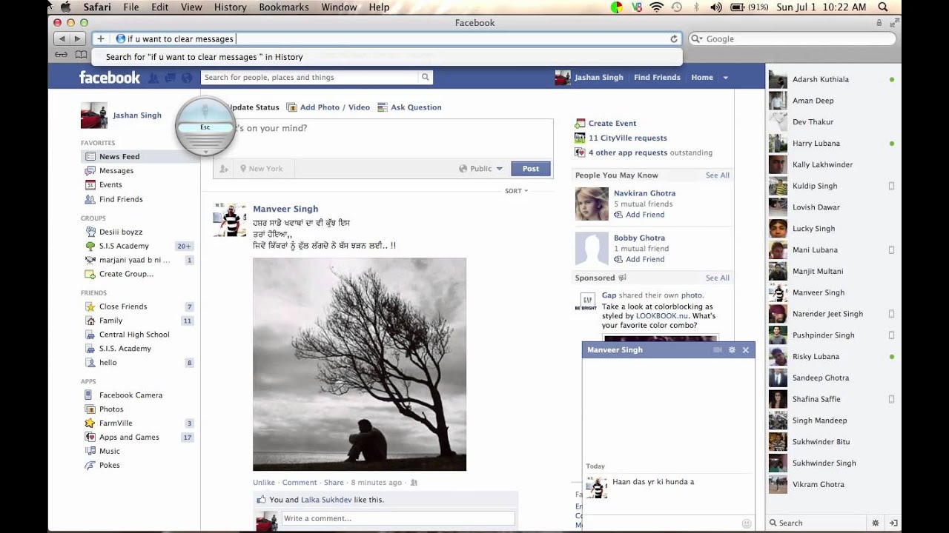This screenshot has height=533, width=949.
Task: Open chat with Risky Lubana
Action: click(x=832, y=357)
